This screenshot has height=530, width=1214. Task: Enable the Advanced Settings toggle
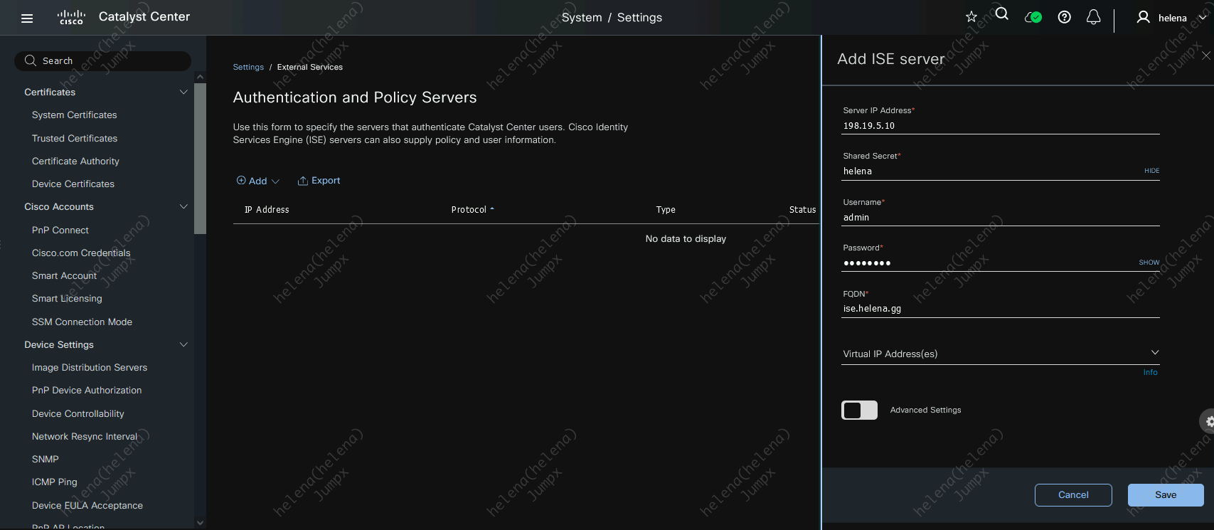(x=859, y=410)
